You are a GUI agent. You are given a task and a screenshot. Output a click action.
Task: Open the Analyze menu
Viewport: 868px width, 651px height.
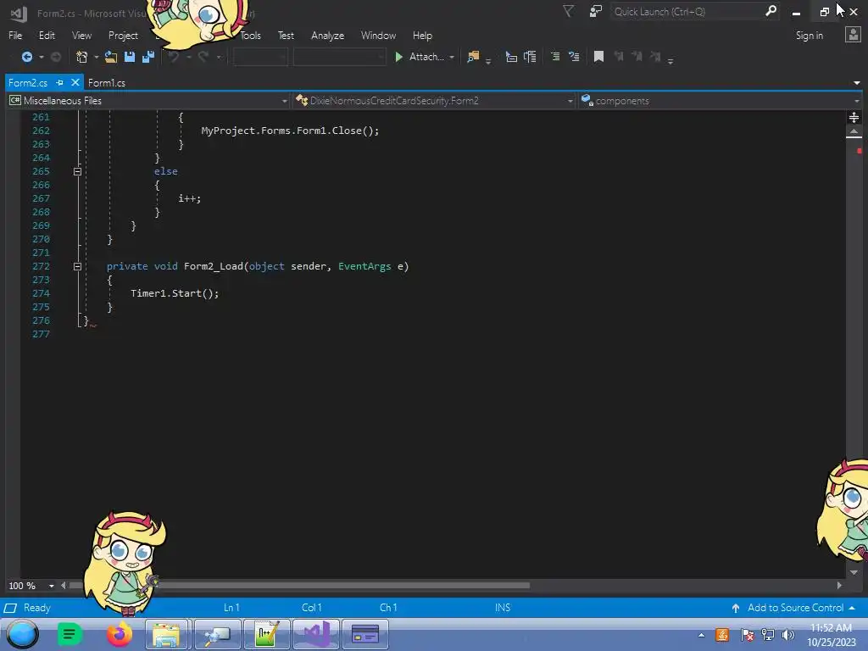coord(328,36)
